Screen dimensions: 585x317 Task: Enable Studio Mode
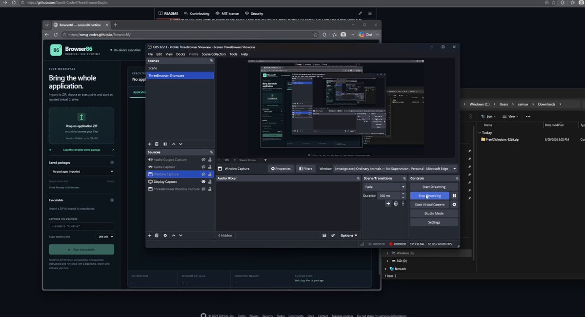pyautogui.click(x=434, y=213)
